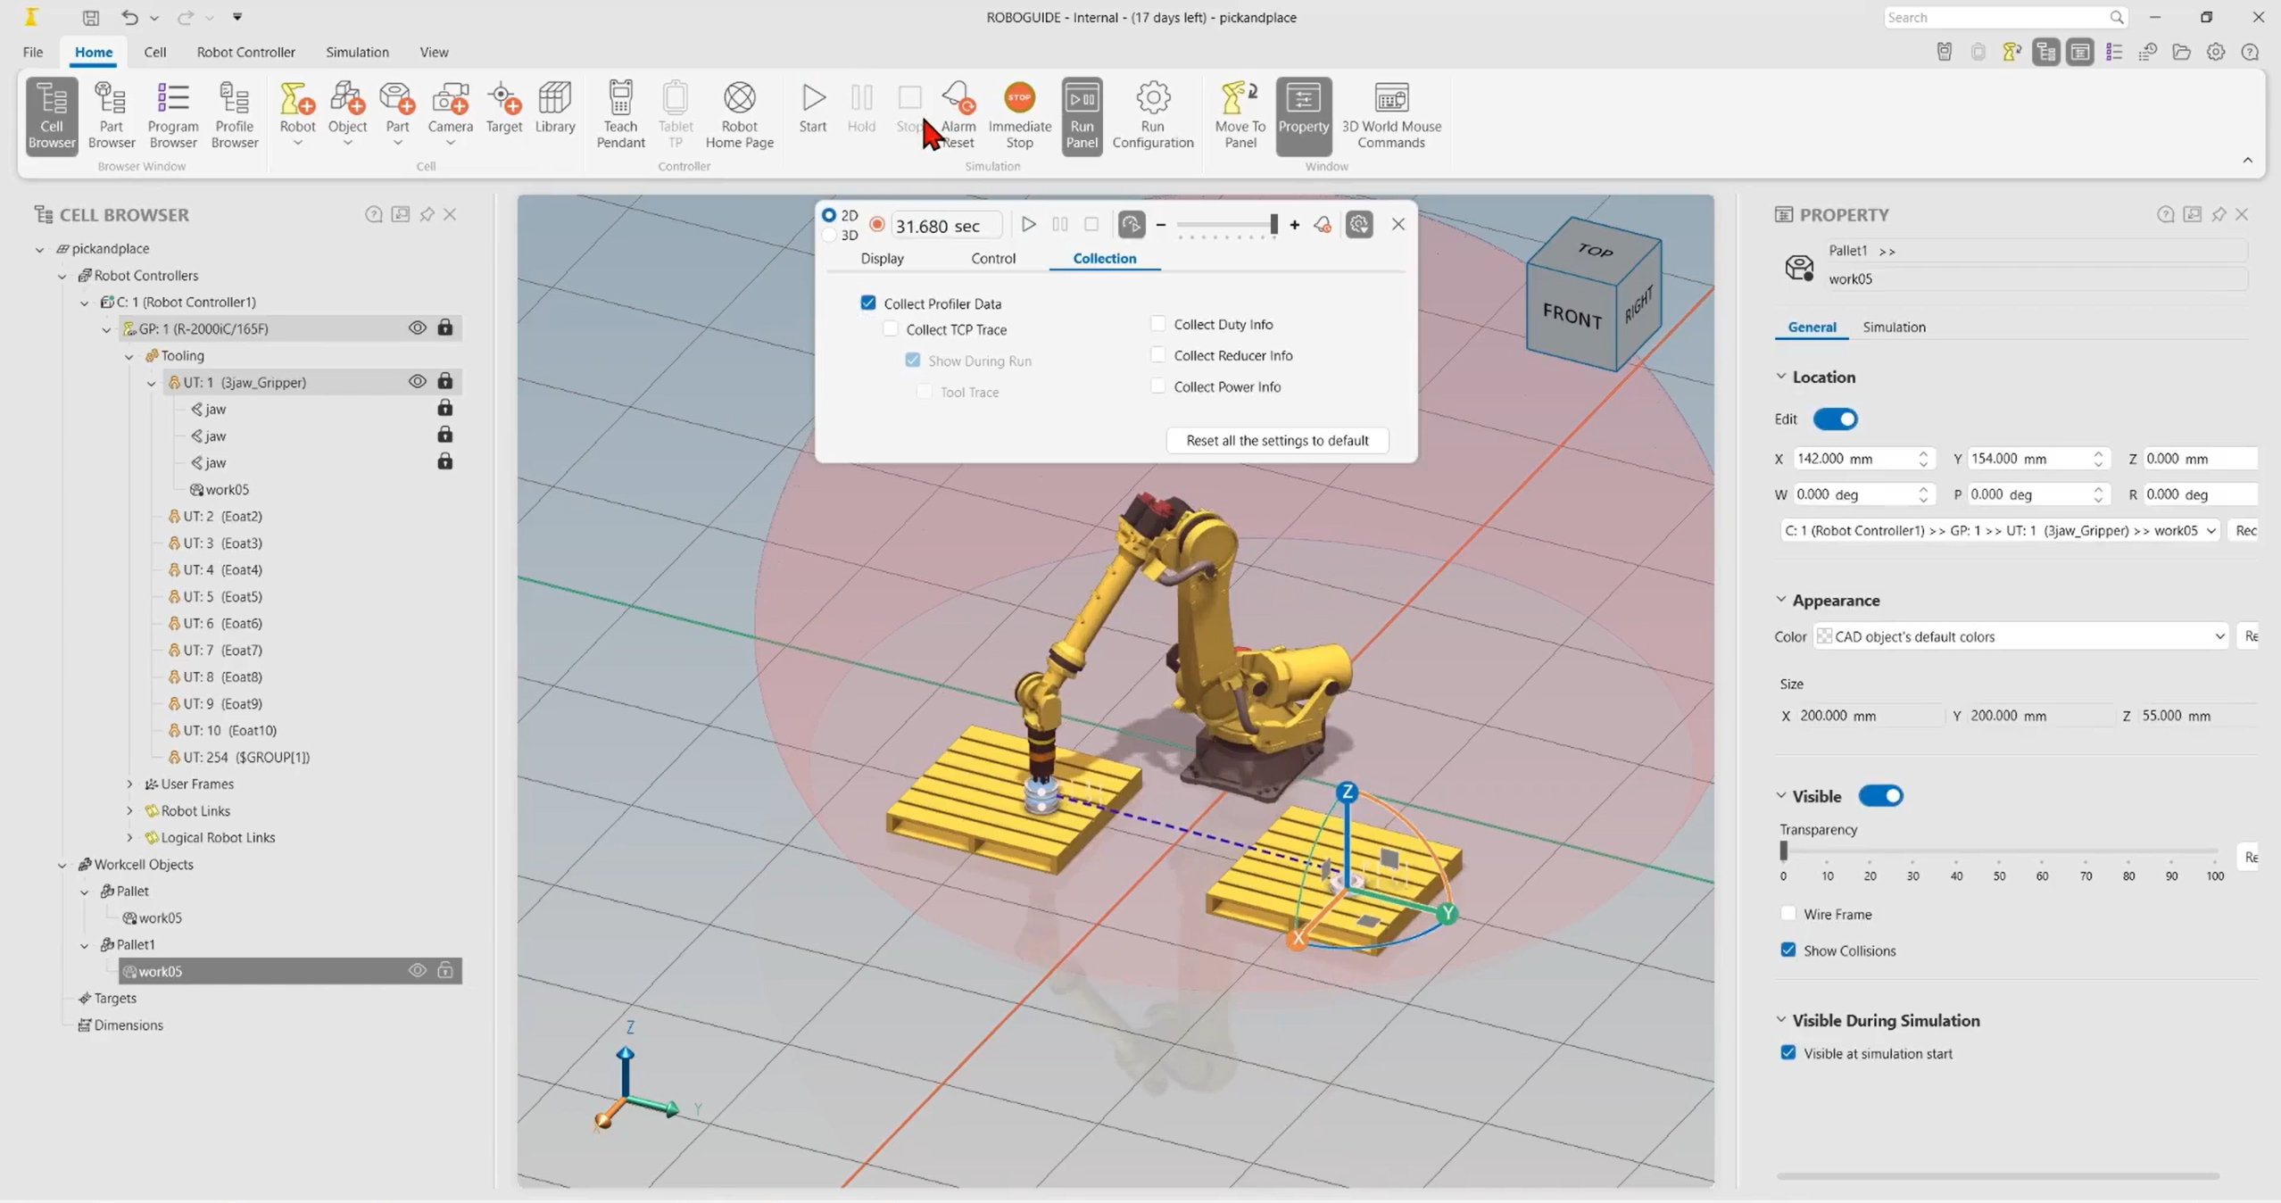Viewport: 2281px width, 1203px height.
Task: Enable Collect Duty Info
Action: coord(1157,324)
